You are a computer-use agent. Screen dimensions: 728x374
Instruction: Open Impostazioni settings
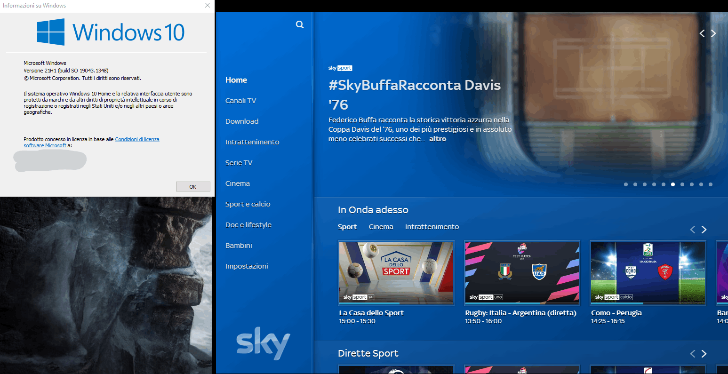tap(247, 266)
